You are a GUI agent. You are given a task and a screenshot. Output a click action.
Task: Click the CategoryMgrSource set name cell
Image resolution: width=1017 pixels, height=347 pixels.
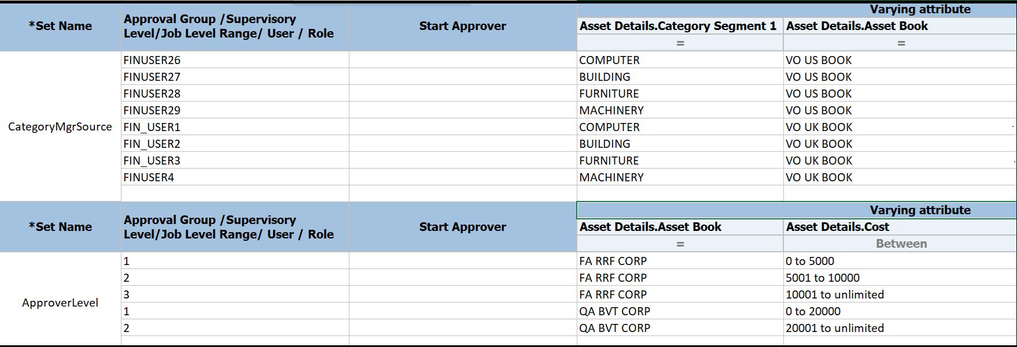(60, 126)
